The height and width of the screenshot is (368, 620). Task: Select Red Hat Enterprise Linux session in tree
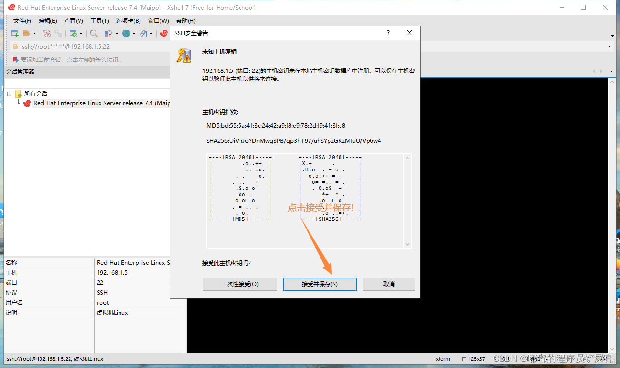click(x=101, y=103)
